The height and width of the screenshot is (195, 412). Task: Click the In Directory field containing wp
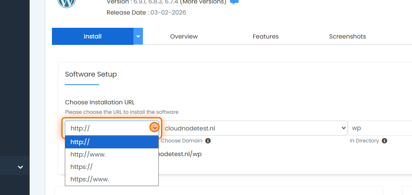[380, 127]
